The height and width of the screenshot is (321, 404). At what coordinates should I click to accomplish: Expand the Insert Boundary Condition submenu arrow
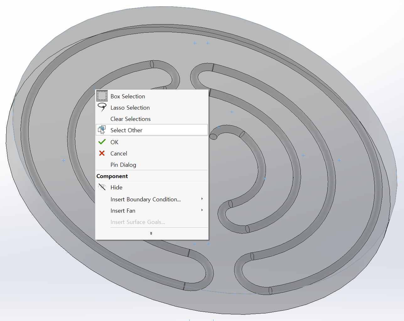pyautogui.click(x=202, y=199)
